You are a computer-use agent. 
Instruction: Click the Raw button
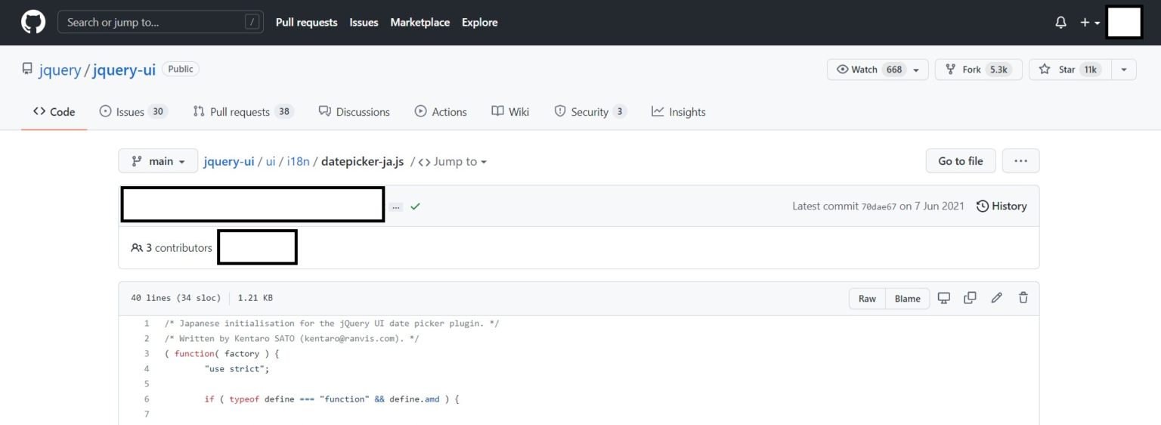[867, 299]
